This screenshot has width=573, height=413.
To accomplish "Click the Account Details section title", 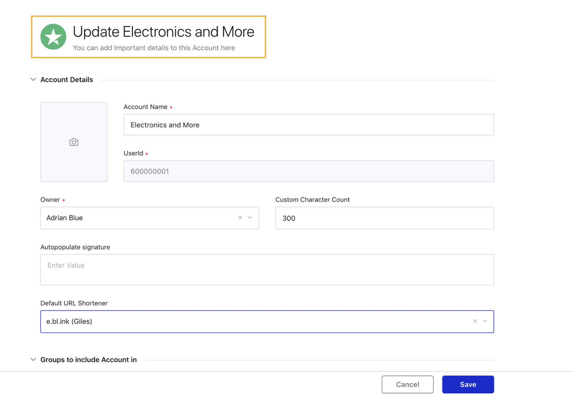I will [67, 80].
